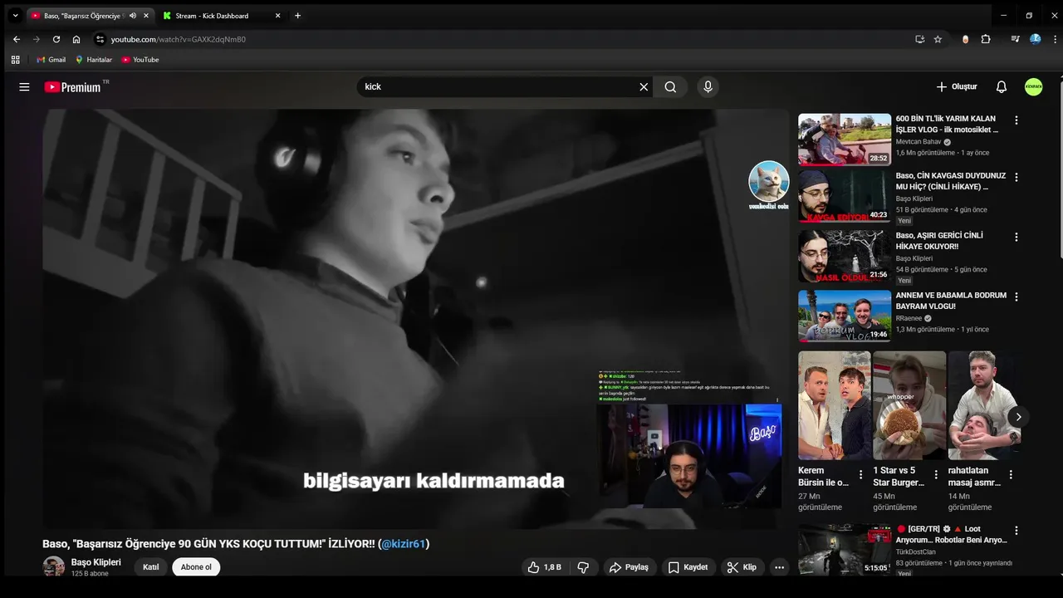Open options for Kerem Bürsin short
The width and height of the screenshot is (1063, 598).
[860, 476]
